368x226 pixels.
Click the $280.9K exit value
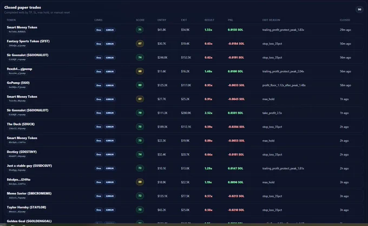coord(186,113)
